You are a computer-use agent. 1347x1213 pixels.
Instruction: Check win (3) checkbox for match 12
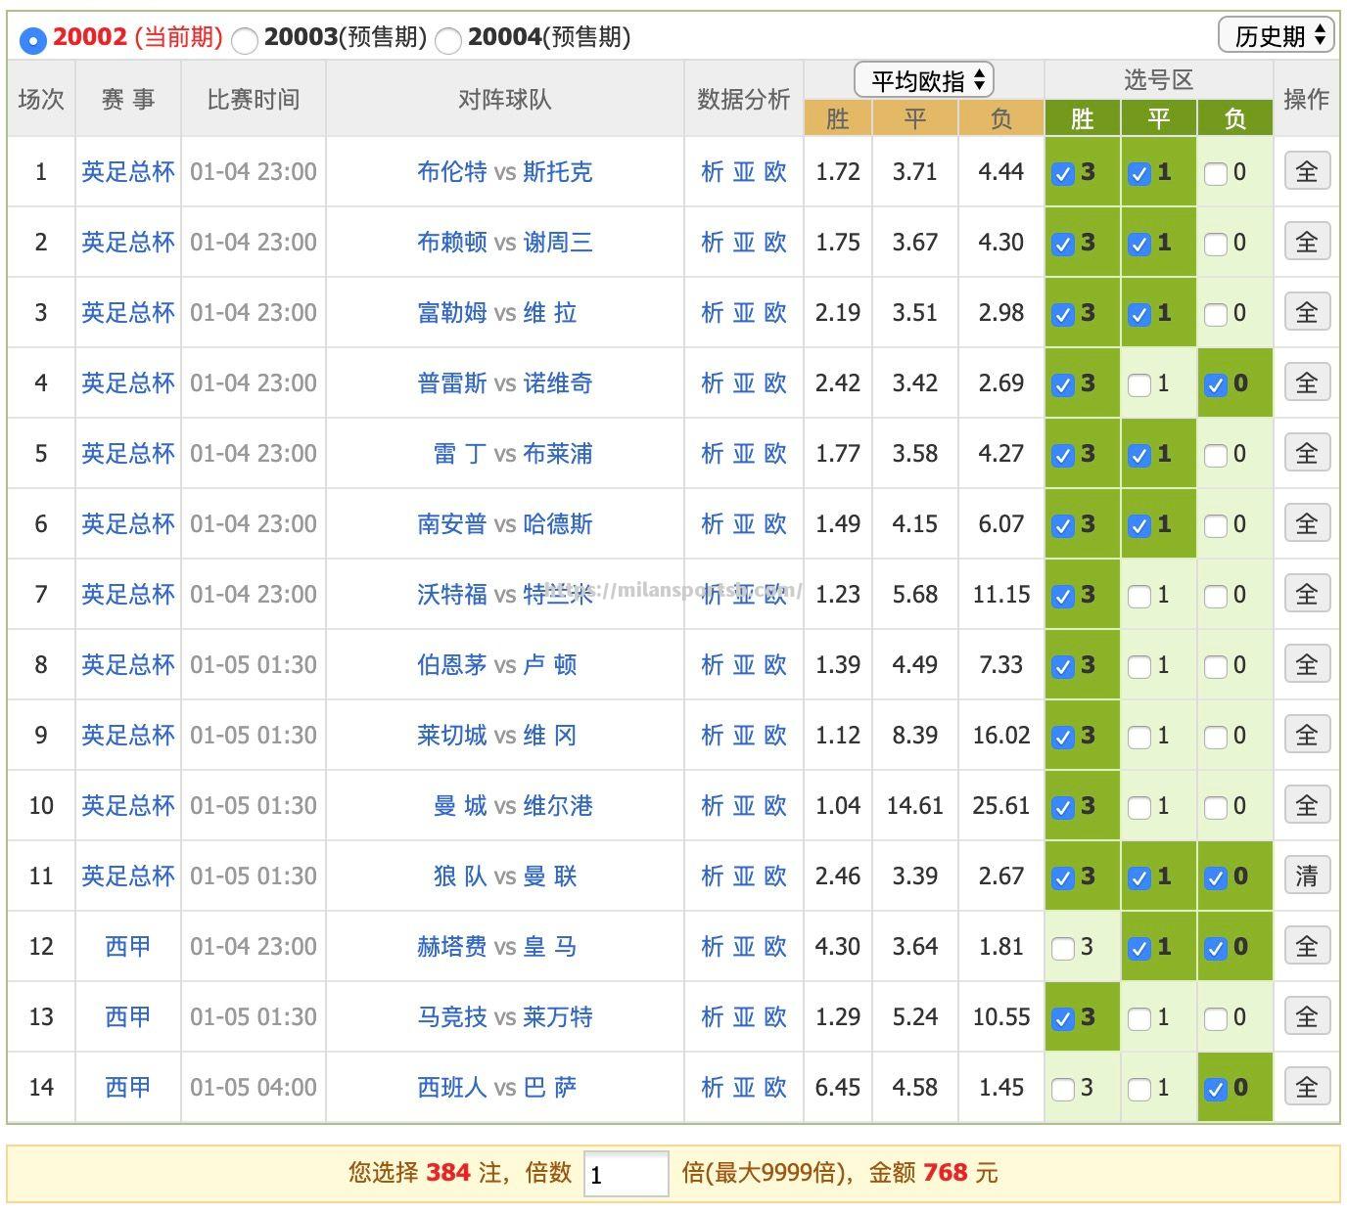tap(1063, 948)
